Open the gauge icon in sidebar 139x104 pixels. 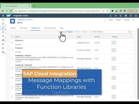(3, 44)
